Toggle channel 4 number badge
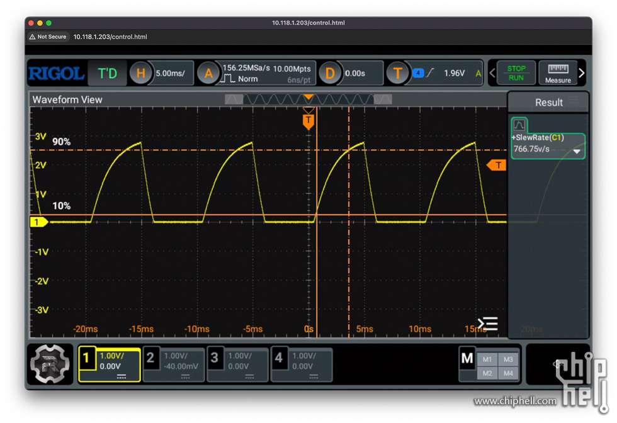This screenshot has width=617, height=423. pos(278,358)
